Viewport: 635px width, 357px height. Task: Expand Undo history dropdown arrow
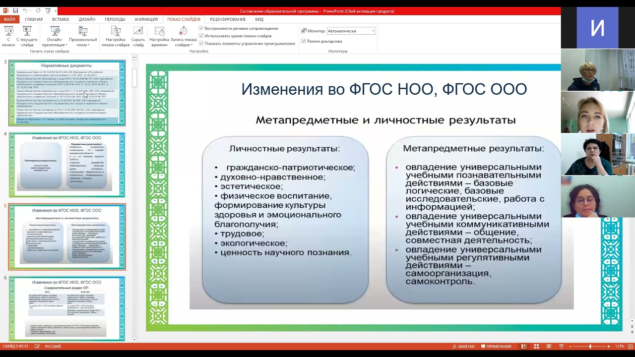pos(30,11)
